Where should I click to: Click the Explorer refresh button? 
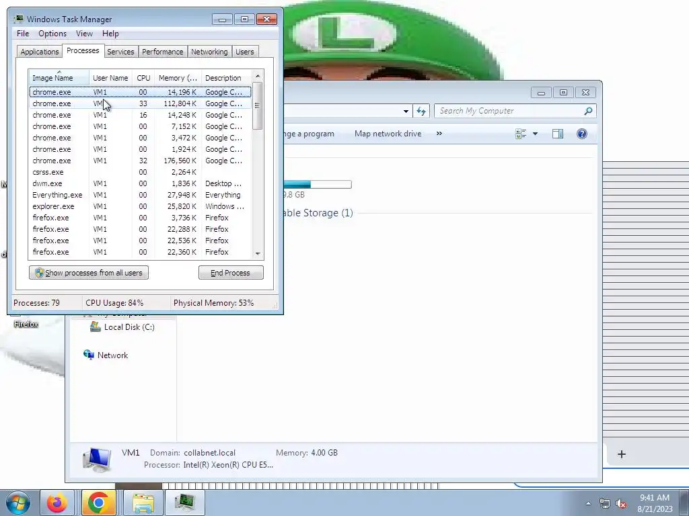click(x=421, y=111)
